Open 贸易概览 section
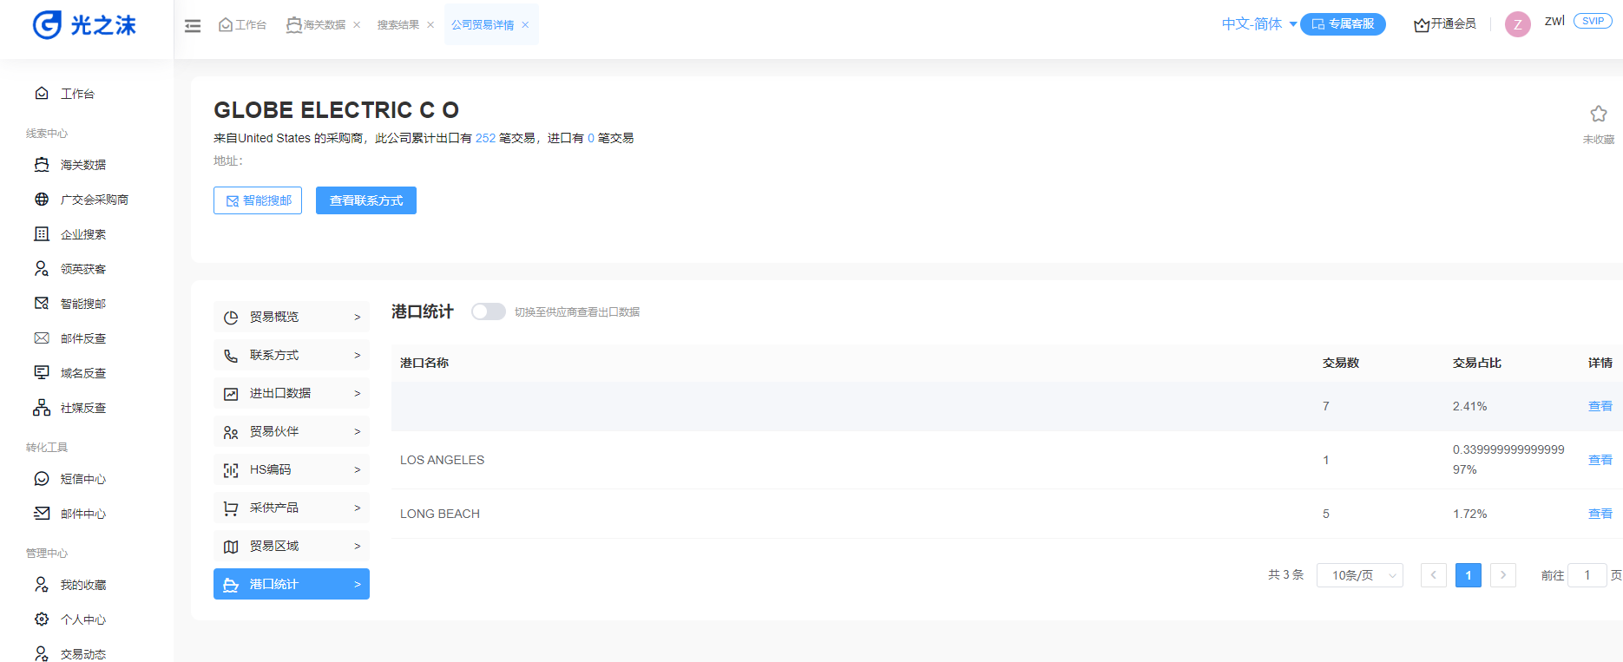This screenshot has height=662, width=1623. click(x=292, y=317)
